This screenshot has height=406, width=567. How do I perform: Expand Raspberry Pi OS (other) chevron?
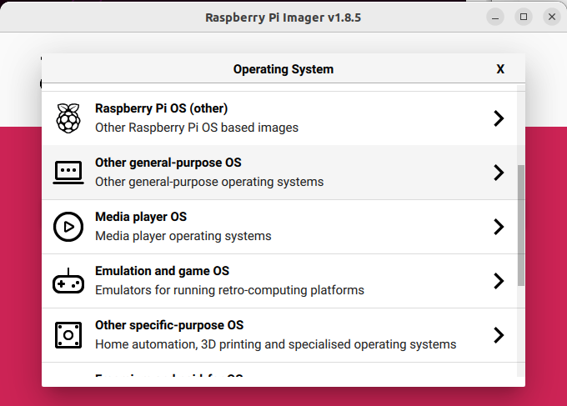[499, 118]
